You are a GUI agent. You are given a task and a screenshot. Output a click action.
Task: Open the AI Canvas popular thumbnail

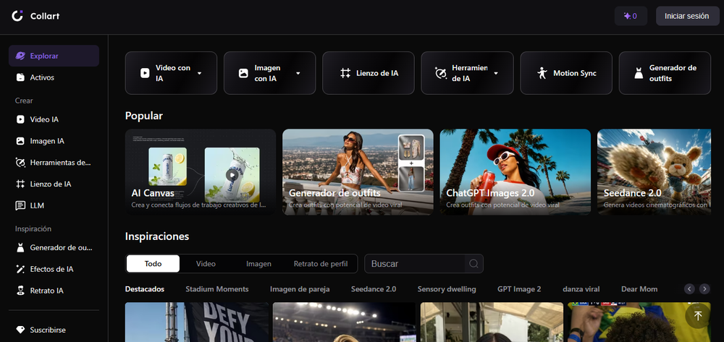201,172
